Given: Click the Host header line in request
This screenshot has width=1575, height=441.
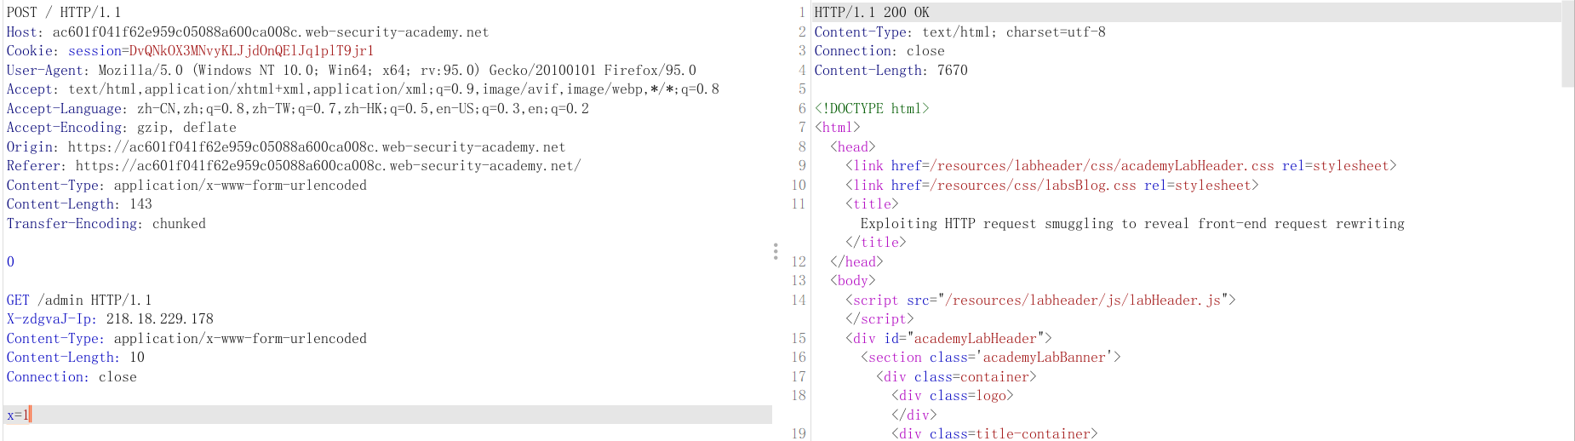Looking at the screenshot, I should click(248, 32).
